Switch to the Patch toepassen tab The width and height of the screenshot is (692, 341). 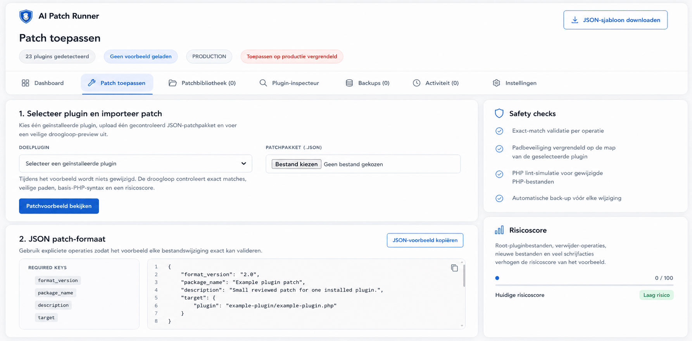[x=117, y=83]
